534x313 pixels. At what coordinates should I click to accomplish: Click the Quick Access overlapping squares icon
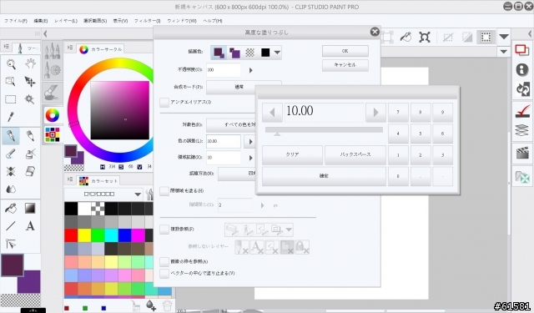pyautogui.click(x=521, y=50)
